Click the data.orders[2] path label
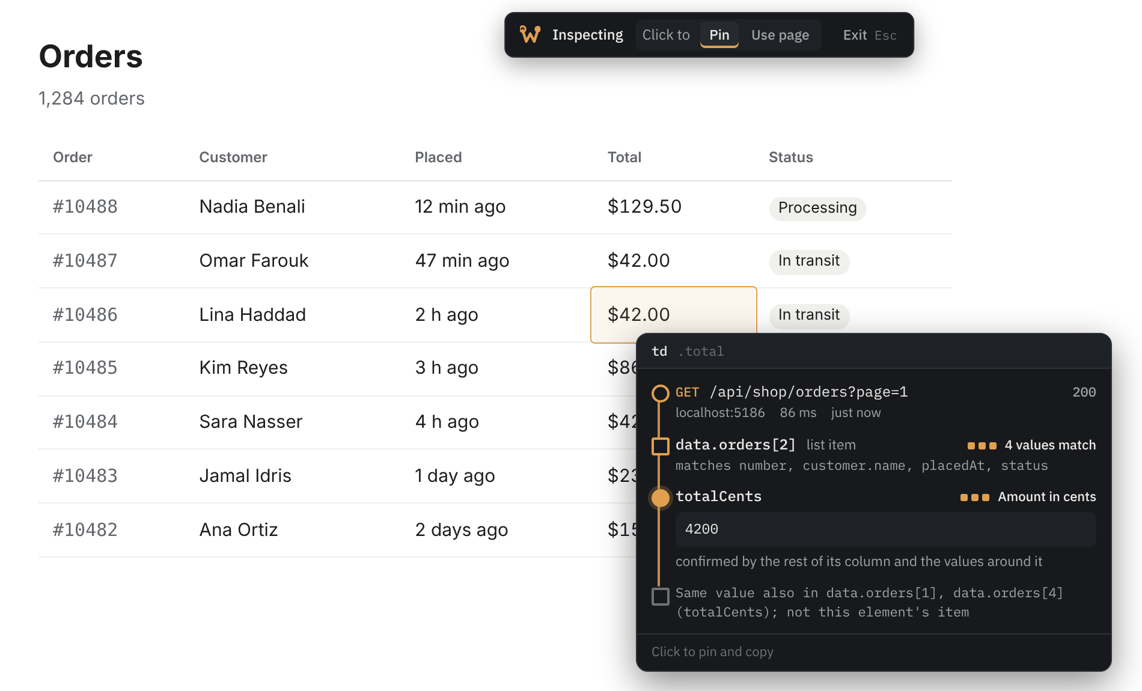This screenshot has width=1142, height=691. click(735, 445)
